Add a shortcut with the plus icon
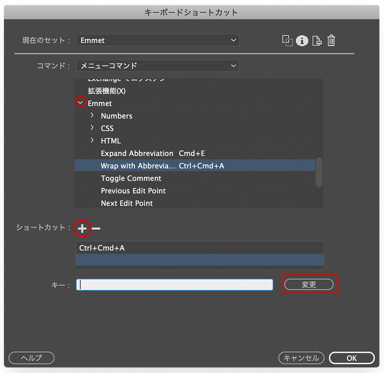 82,228
